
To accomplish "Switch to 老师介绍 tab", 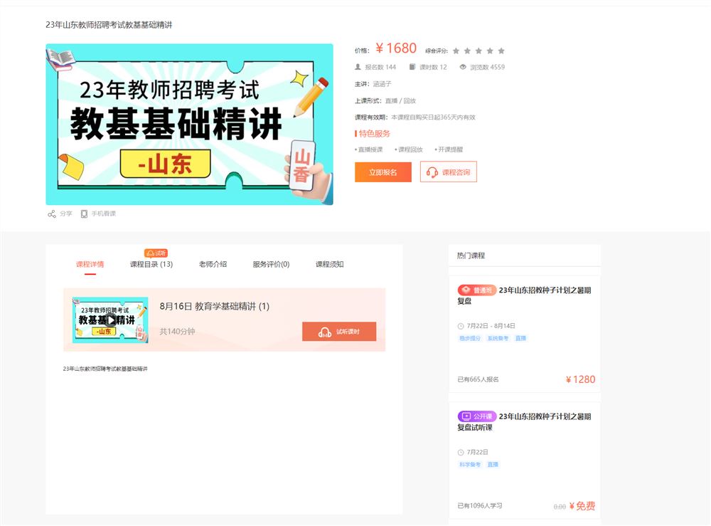I will pos(213,264).
